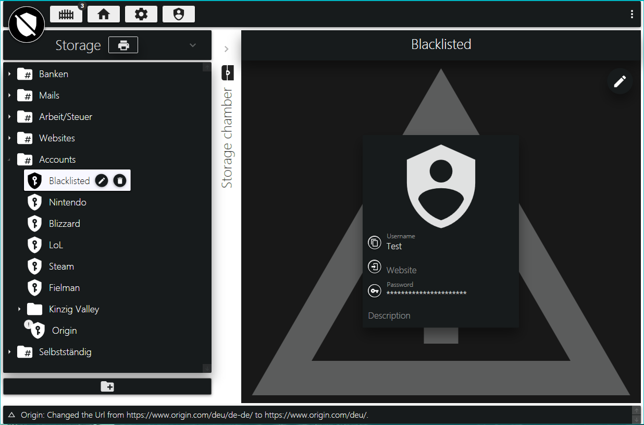Expand the Arbeit/Steuer folder arrow
The height and width of the screenshot is (425, 644).
tap(9, 117)
